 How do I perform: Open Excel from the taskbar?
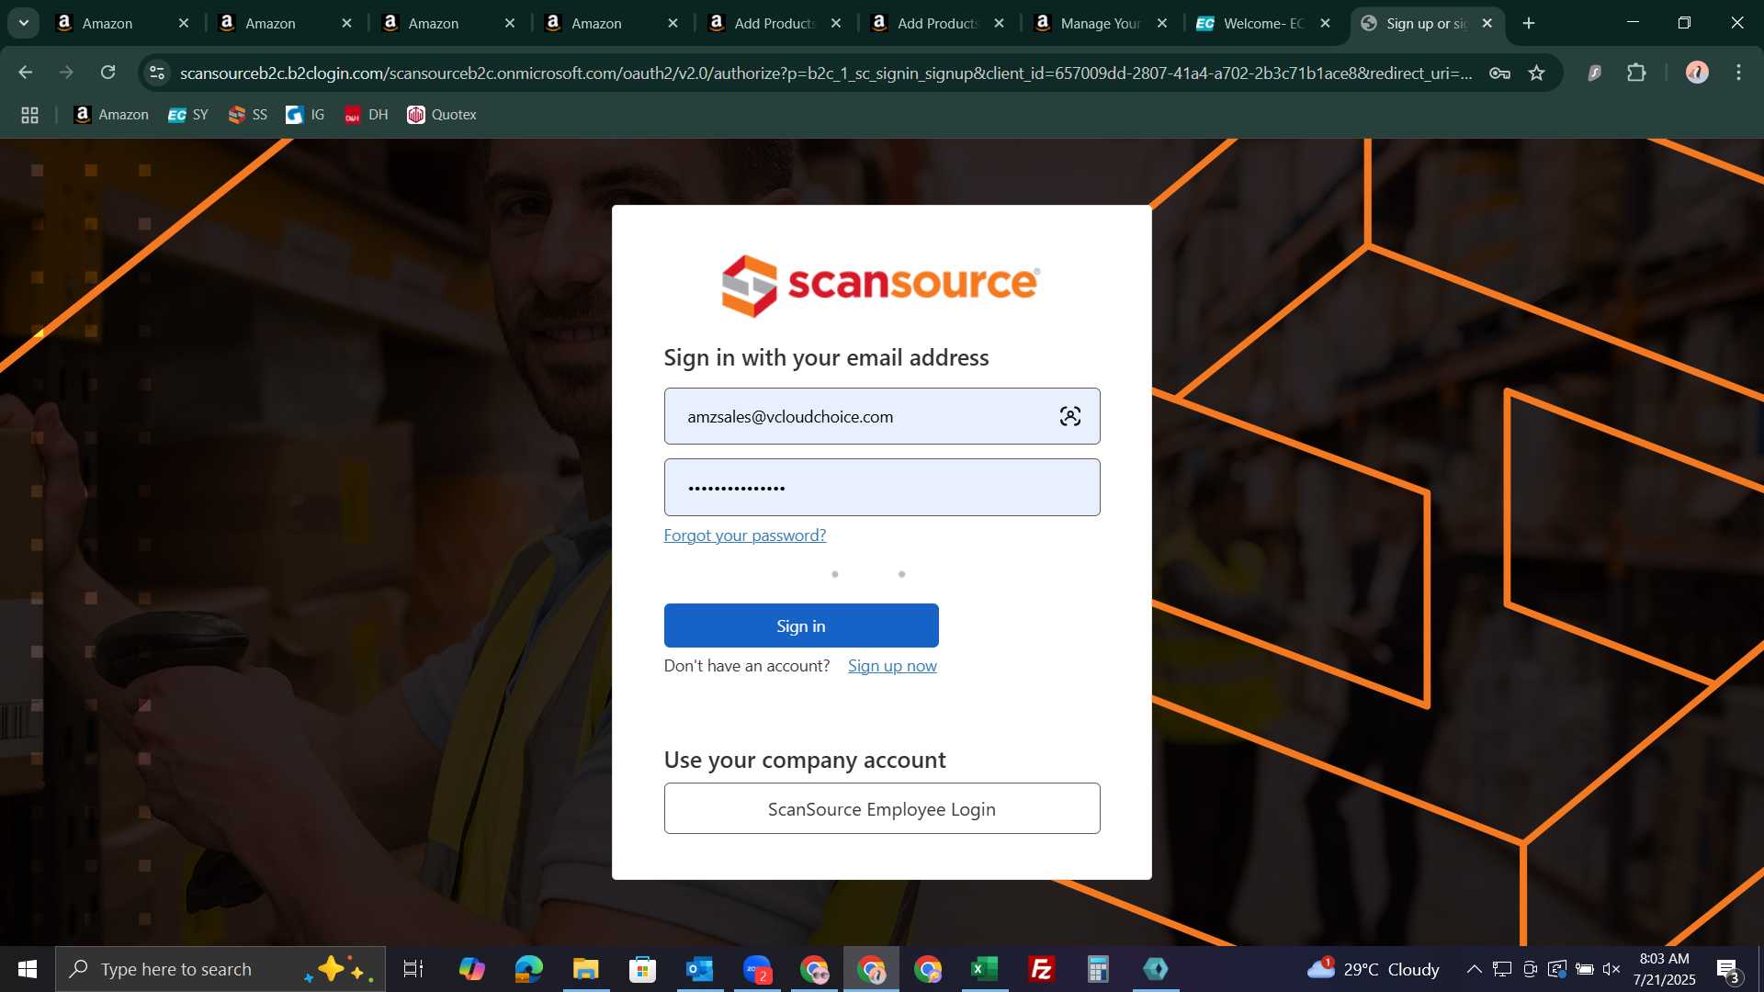(984, 969)
